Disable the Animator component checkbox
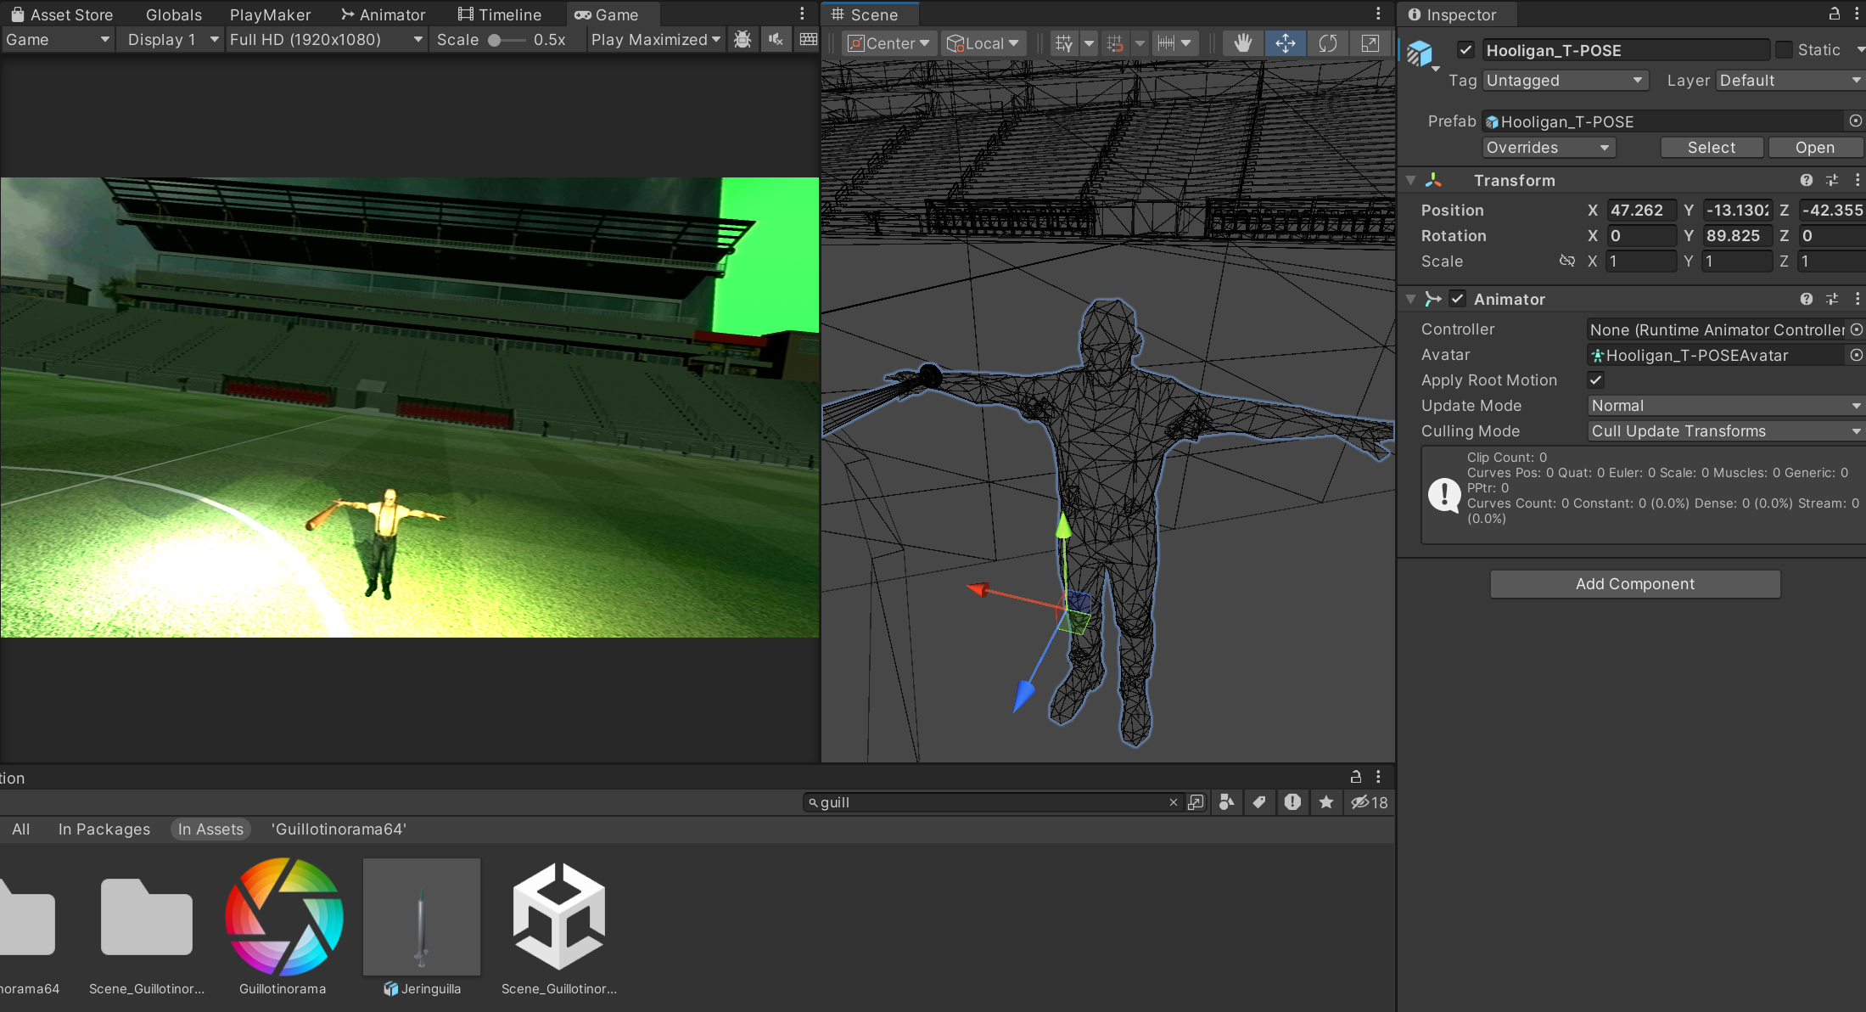Image resolution: width=1866 pixels, height=1012 pixels. coord(1457,299)
